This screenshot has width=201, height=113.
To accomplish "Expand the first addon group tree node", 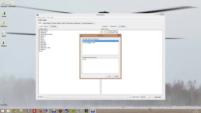I will pyautogui.click(x=102, y=31).
